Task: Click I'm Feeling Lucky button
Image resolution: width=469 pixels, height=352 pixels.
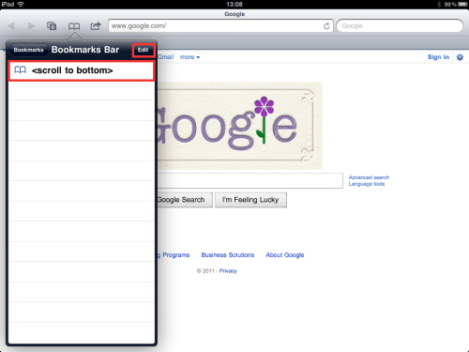Action: tap(250, 200)
